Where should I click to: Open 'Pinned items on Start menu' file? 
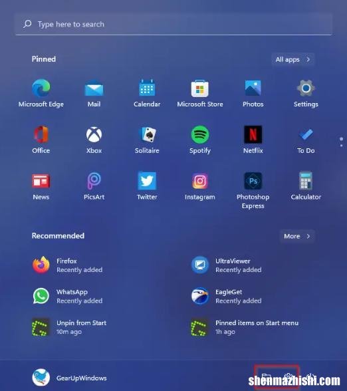click(245, 327)
